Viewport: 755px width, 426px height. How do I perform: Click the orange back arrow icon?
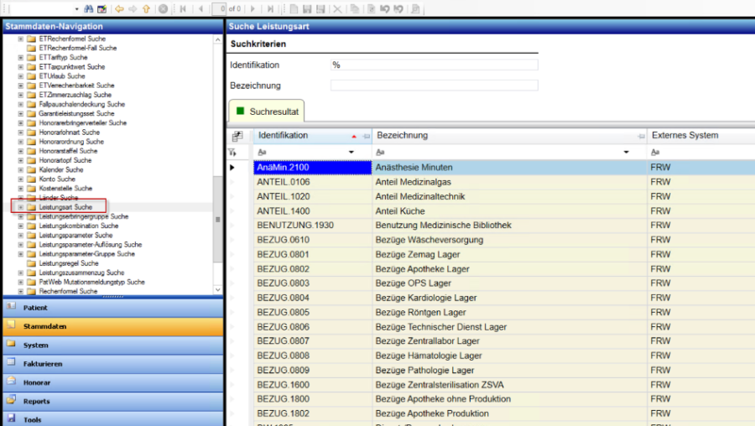119,8
